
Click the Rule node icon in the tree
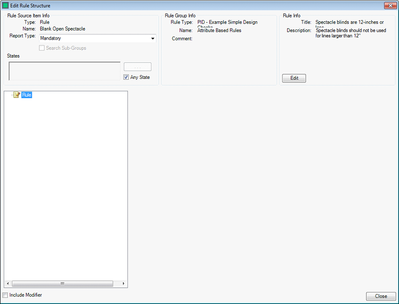16,95
